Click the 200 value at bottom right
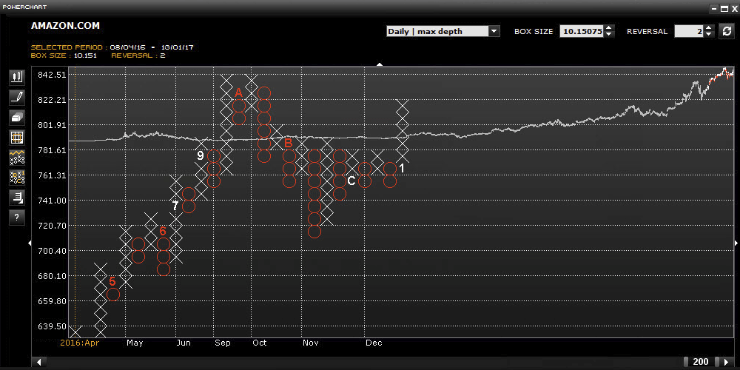The height and width of the screenshot is (370, 740). [x=700, y=362]
